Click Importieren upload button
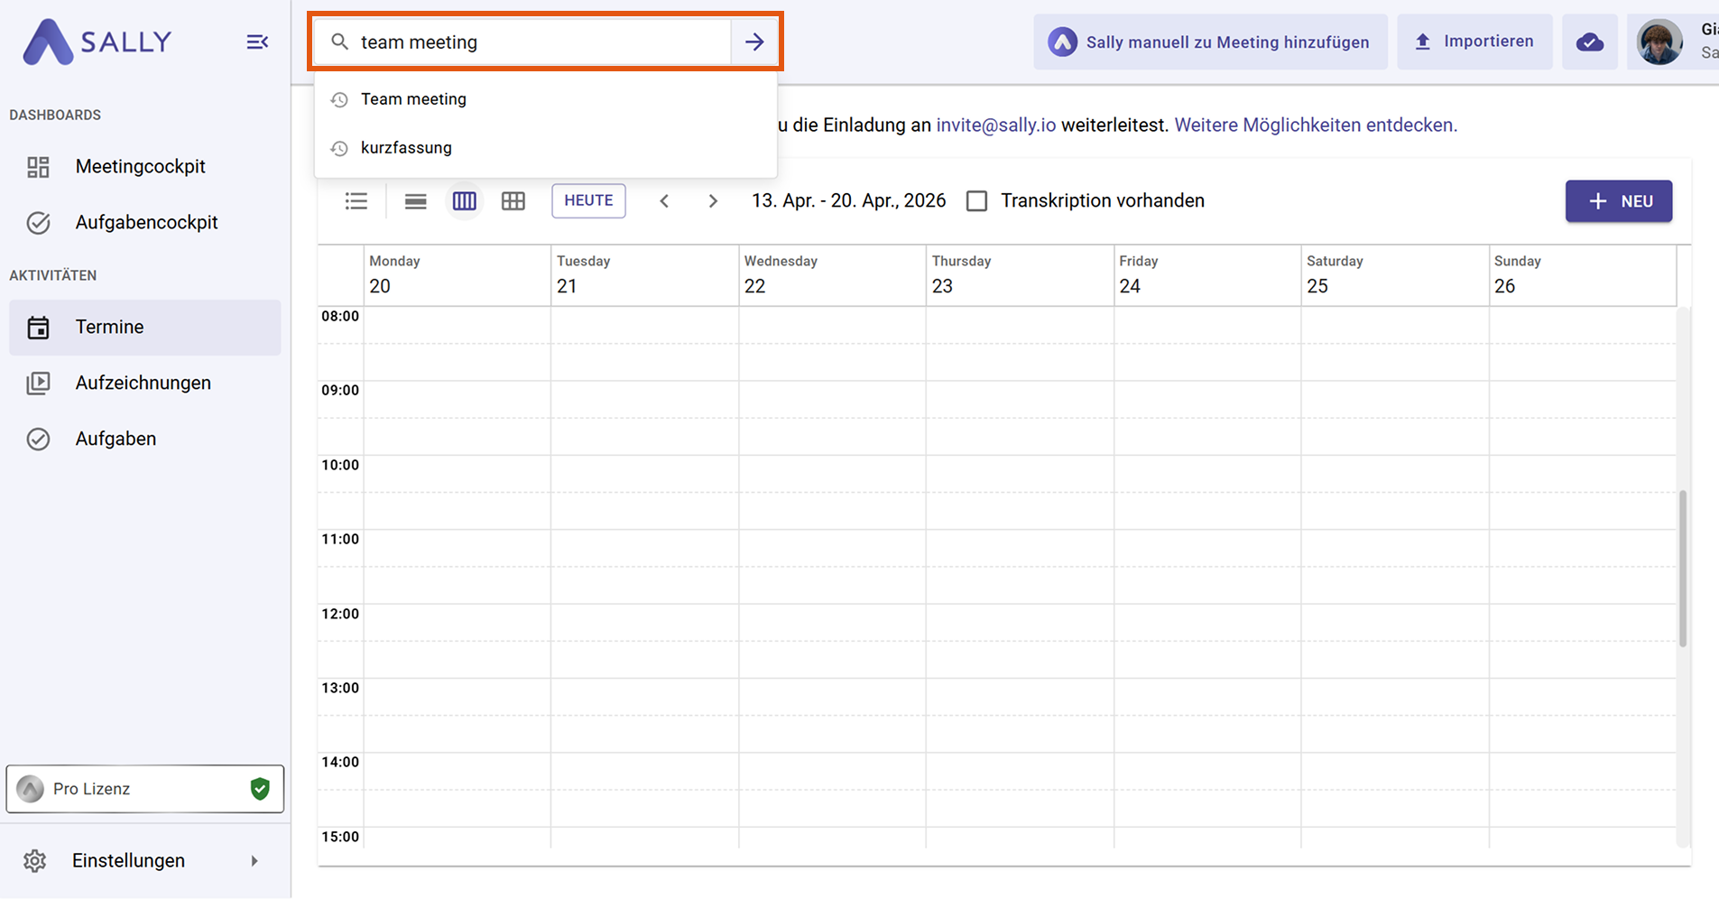Image resolution: width=1719 pixels, height=899 pixels. click(x=1474, y=42)
